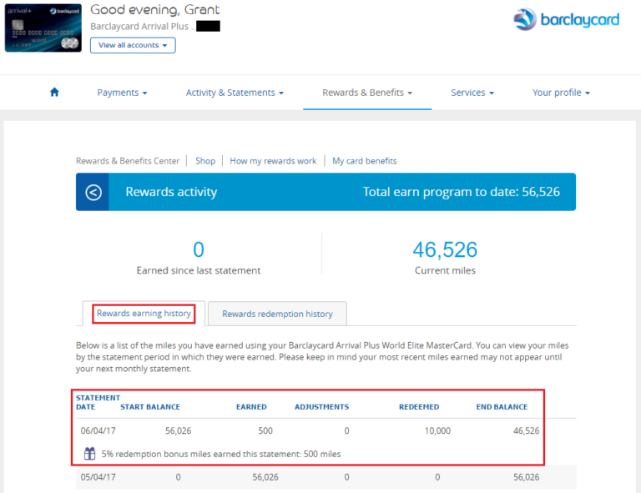This screenshot has width=641, height=493.
Task: Click the ADJUSTMENTS column header
Action: point(321,407)
